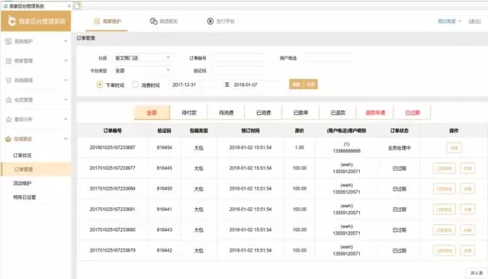Click the 退出 logout link
Image resolution: width=488 pixels, height=279 pixels.
point(474,21)
